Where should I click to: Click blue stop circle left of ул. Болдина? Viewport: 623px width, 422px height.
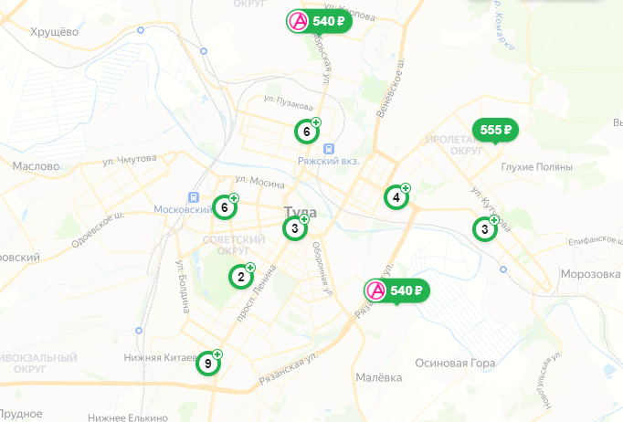(139, 331)
